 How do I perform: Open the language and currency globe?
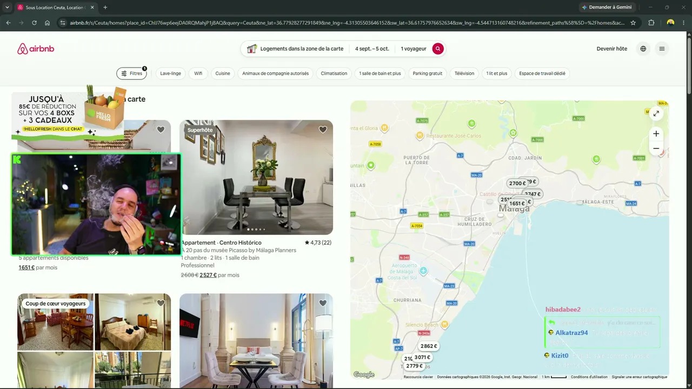643,49
